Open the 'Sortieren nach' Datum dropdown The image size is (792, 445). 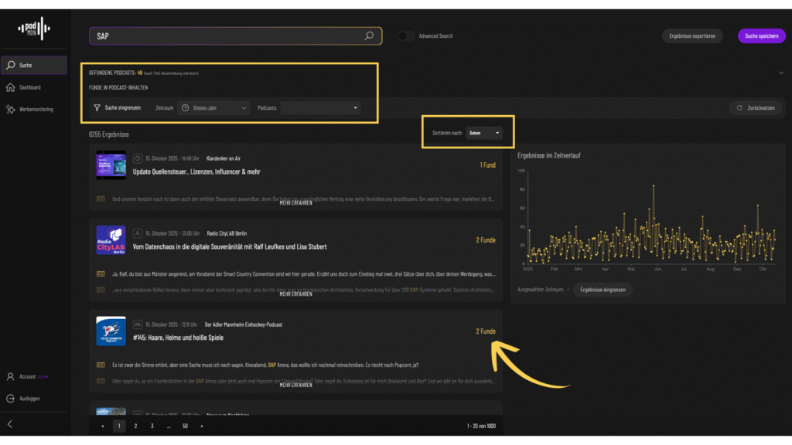point(485,133)
